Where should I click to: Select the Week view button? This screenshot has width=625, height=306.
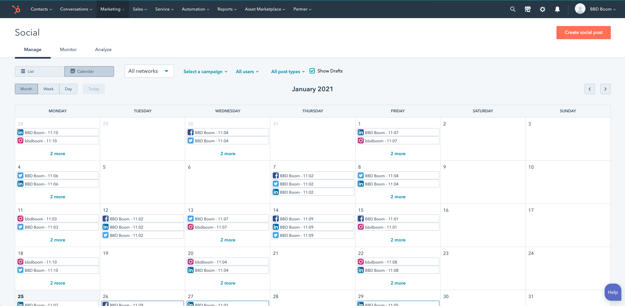pyautogui.click(x=48, y=89)
